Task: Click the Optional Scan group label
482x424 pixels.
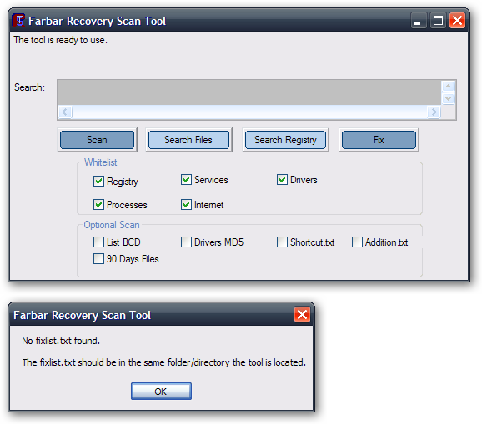Action: (112, 225)
